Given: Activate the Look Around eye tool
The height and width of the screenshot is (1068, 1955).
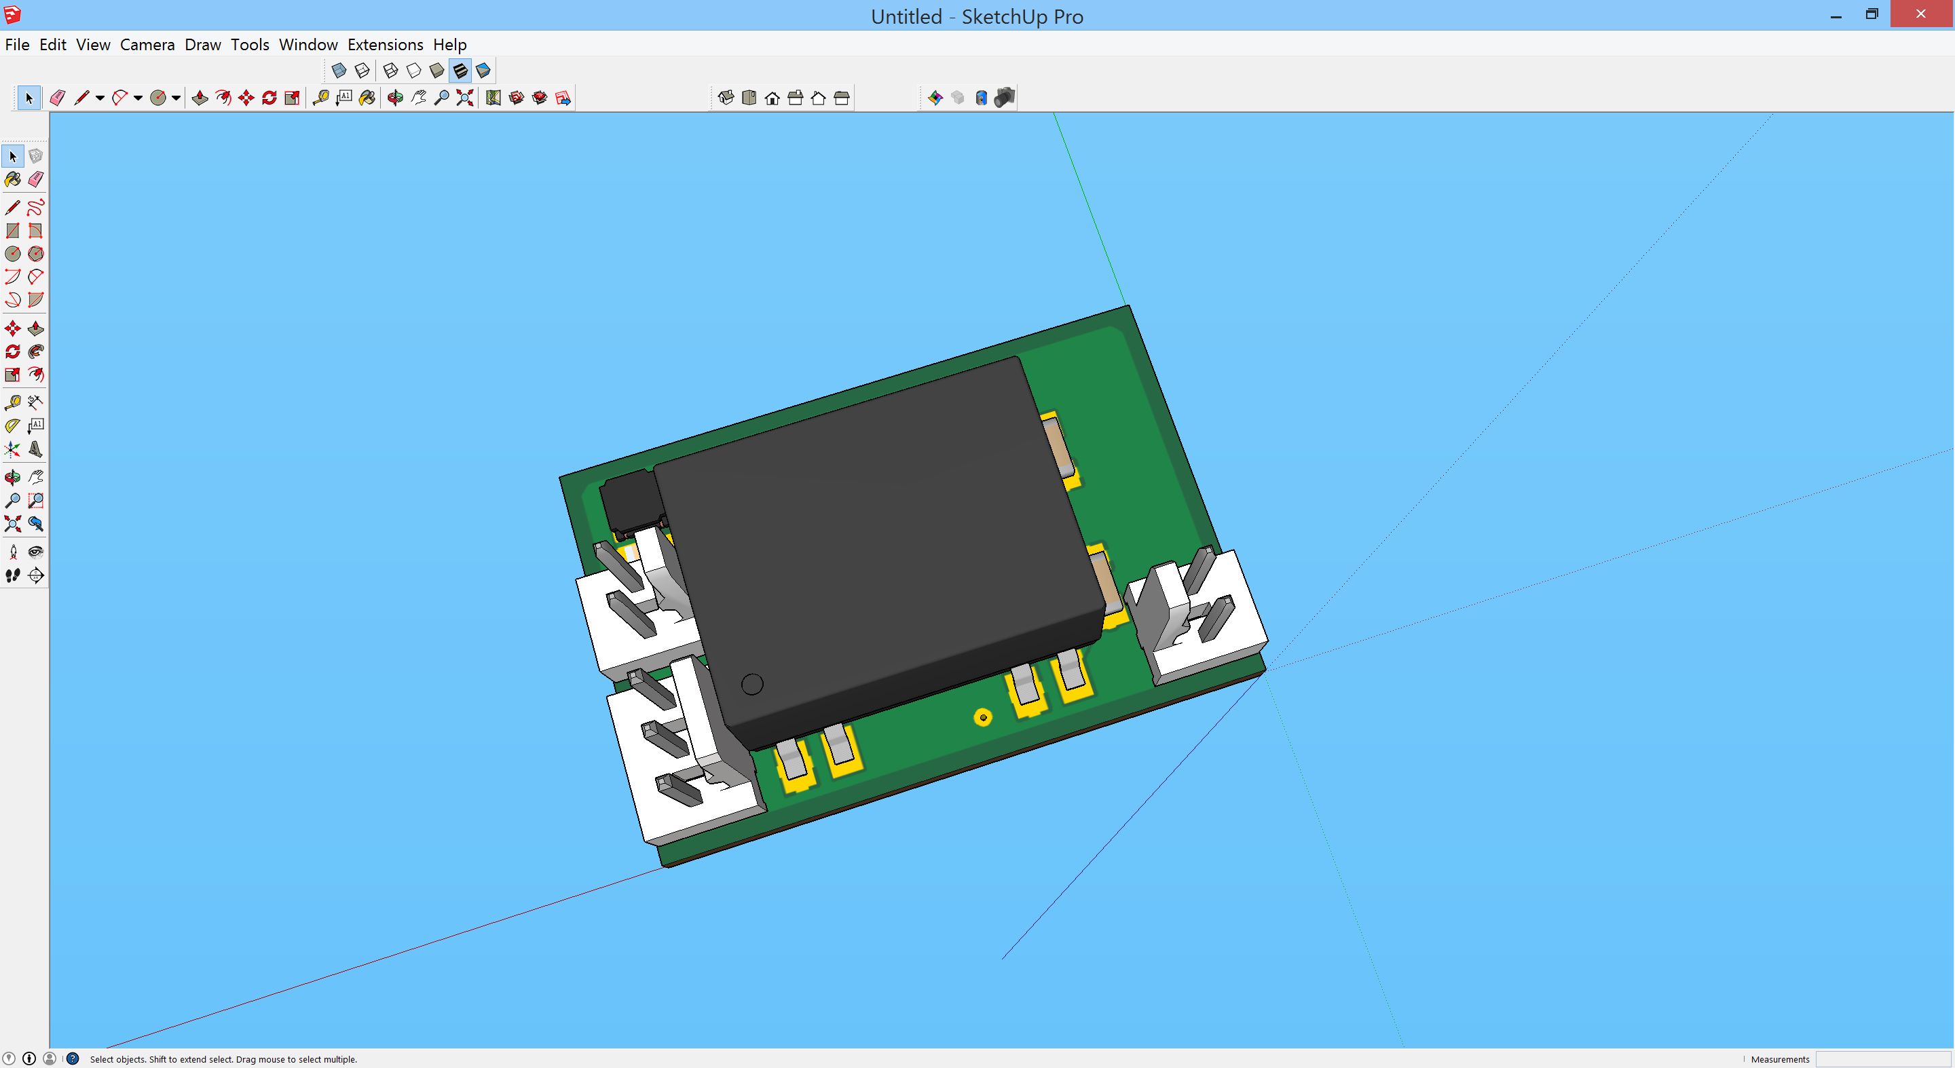Looking at the screenshot, I should (x=36, y=552).
